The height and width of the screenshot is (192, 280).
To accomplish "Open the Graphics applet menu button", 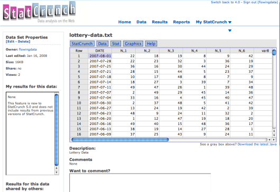I will (x=133, y=44).
